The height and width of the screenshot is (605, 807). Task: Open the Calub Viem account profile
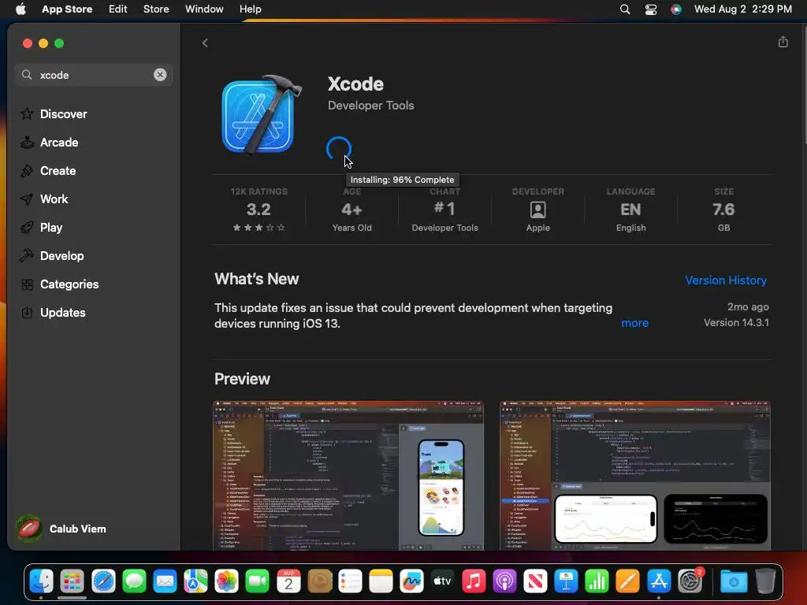(x=61, y=529)
